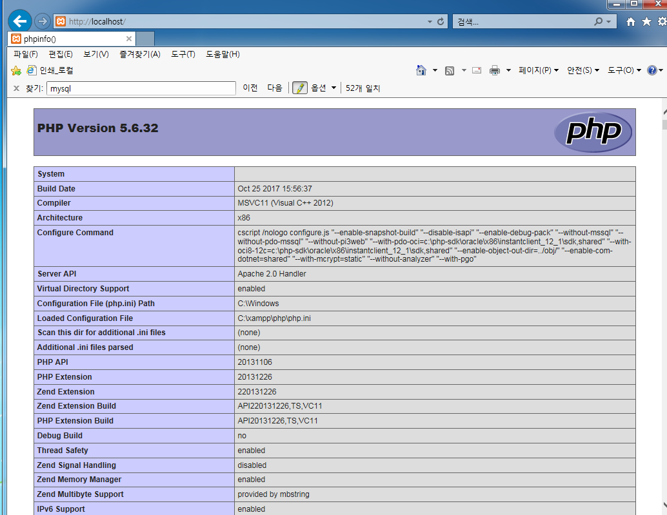Close the phpinfo() tab
This screenshot has width=667, height=515.
coord(129,39)
